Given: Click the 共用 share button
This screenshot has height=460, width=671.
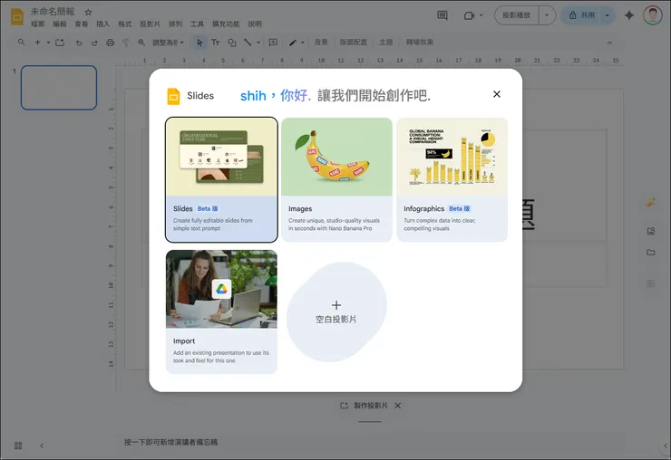Looking at the screenshot, I should 581,15.
